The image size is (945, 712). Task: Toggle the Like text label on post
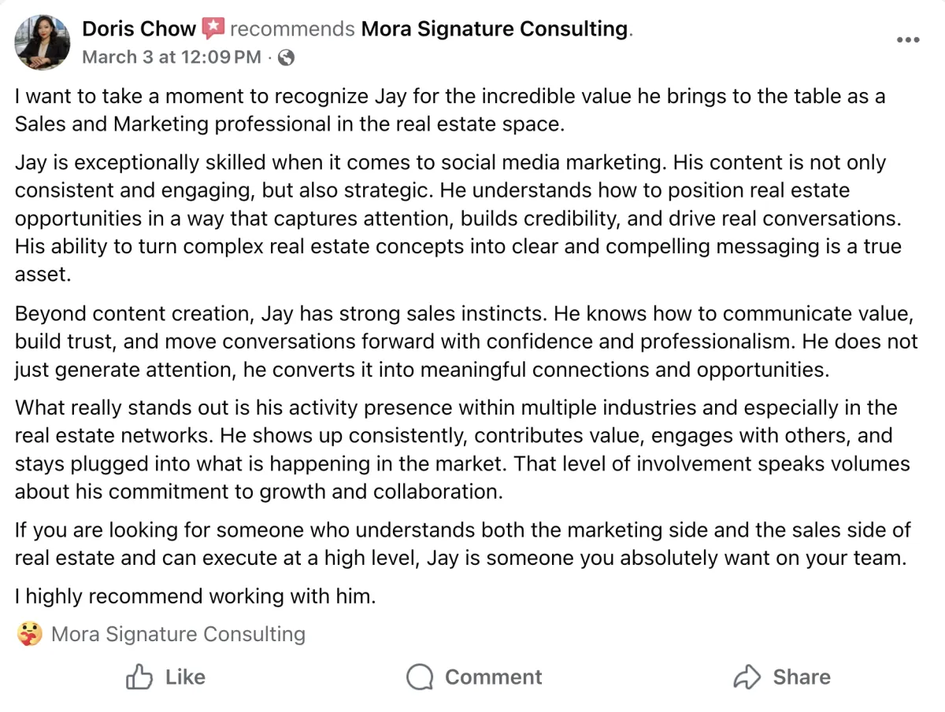185,677
